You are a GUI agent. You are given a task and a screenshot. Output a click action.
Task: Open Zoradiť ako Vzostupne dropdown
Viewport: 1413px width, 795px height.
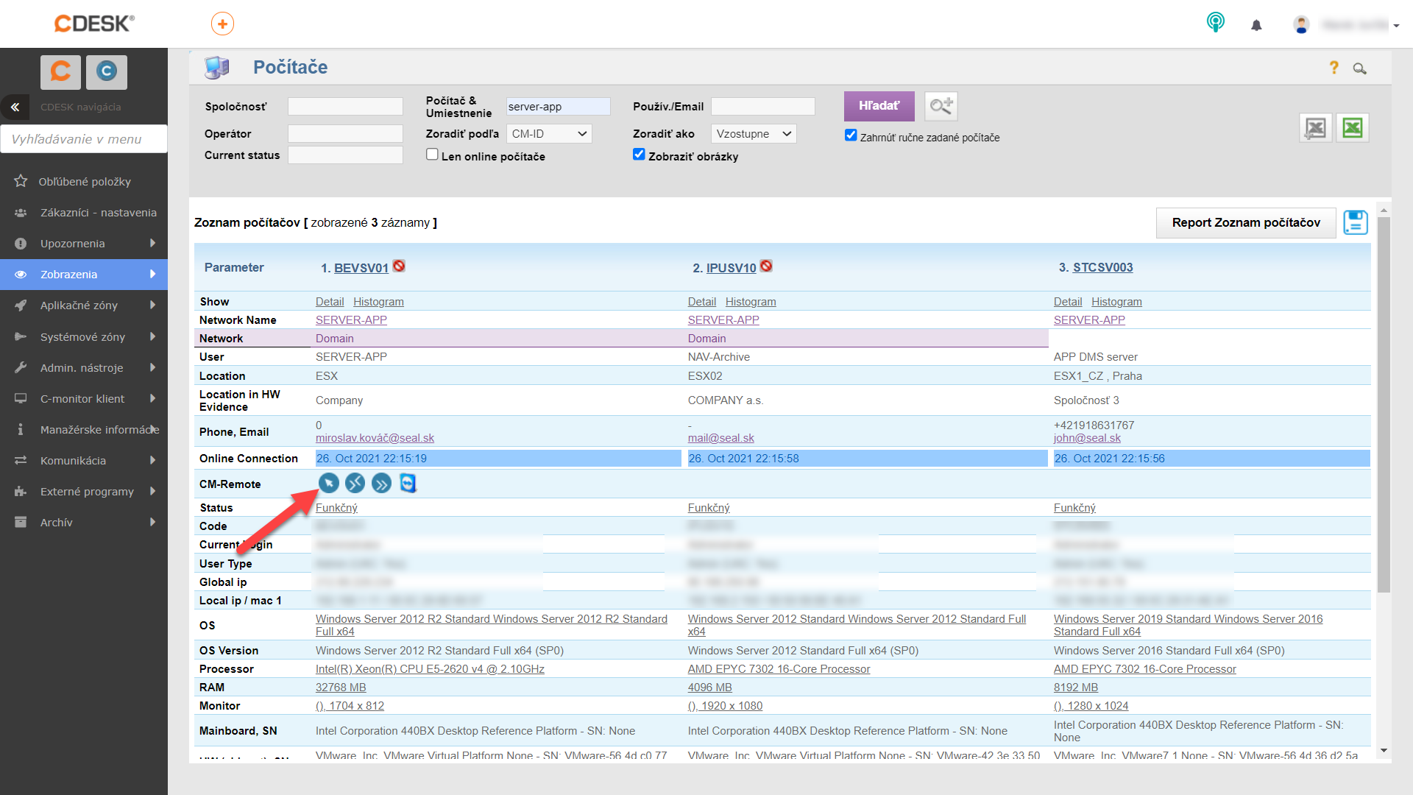(754, 134)
